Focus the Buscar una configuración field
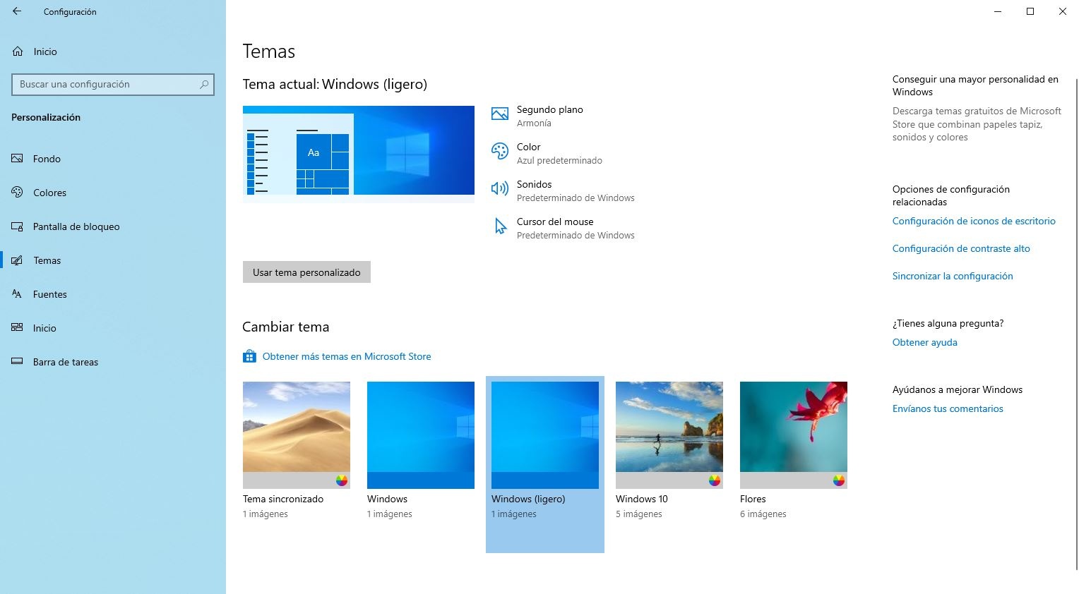1079x594 pixels. pos(113,85)
